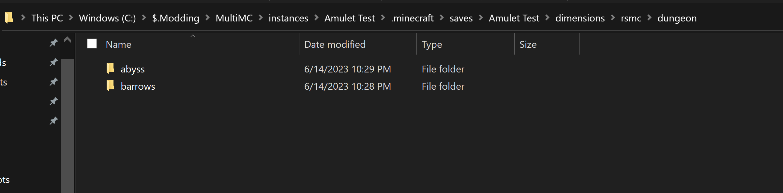Navigate to This PC via breadcrumb
Image resolution: width=783 pixels, height=193 pixels.
[47, 18]
